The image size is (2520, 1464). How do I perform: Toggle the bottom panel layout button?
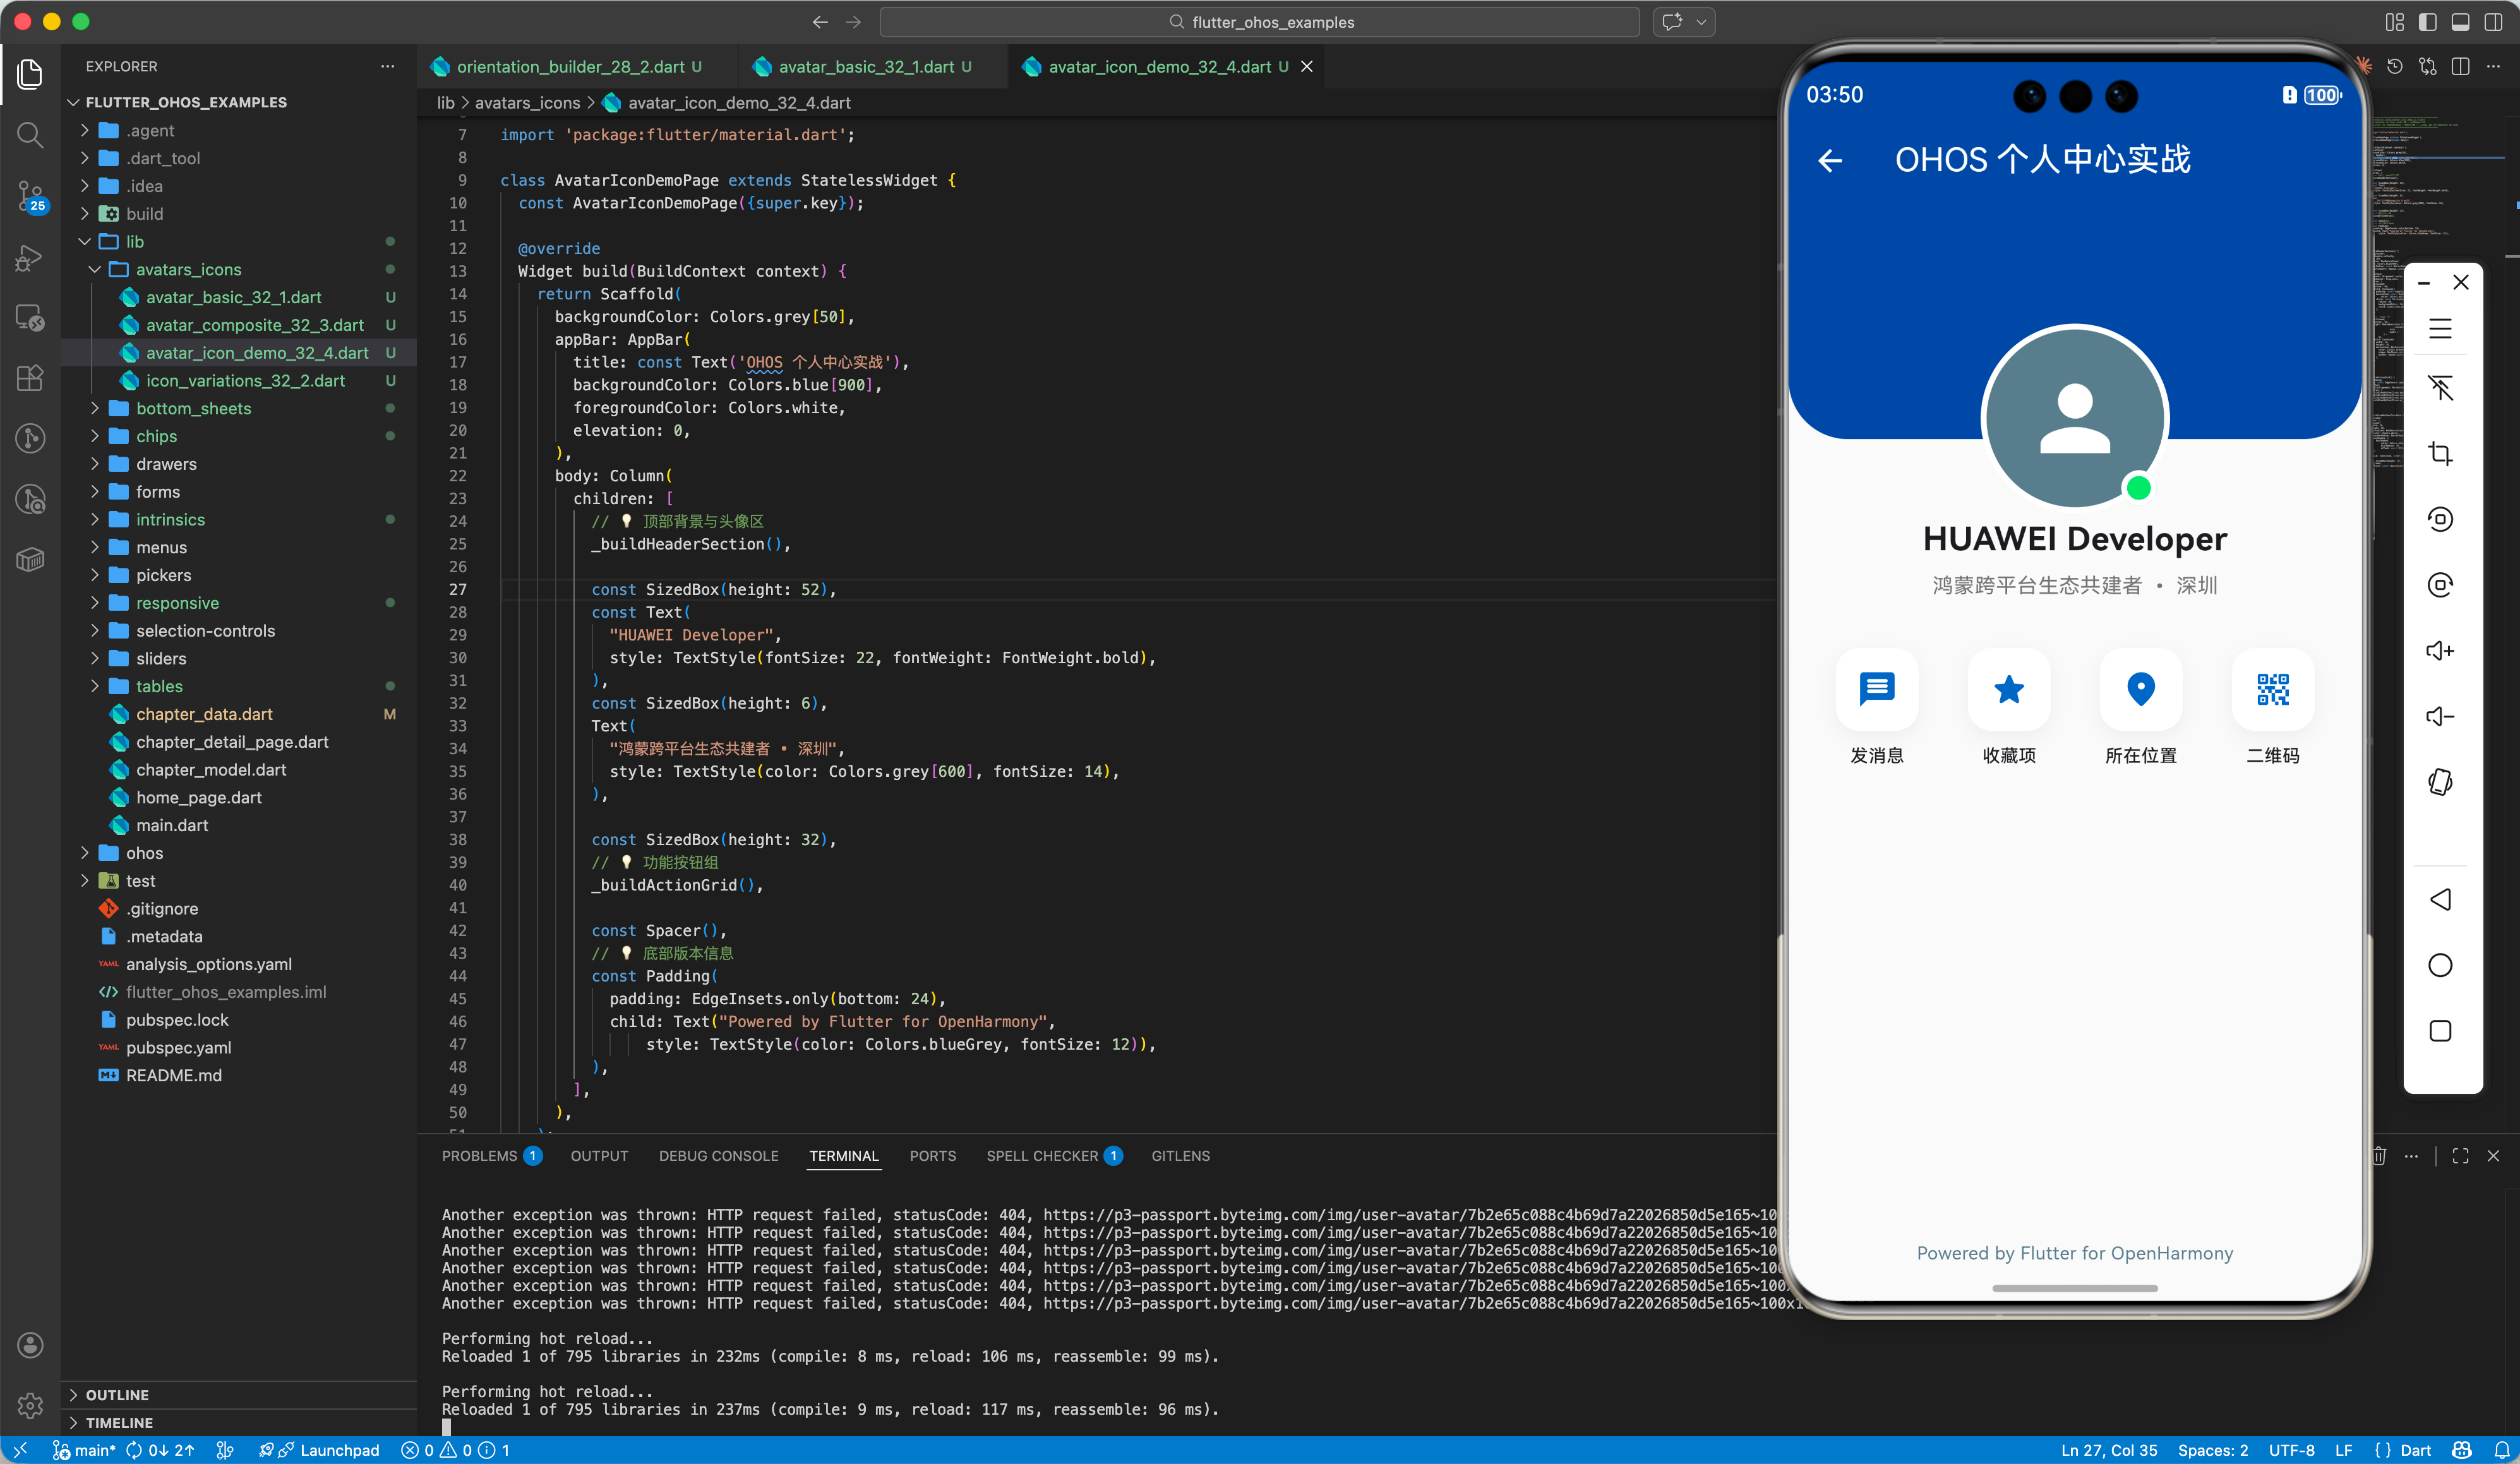2460,22
